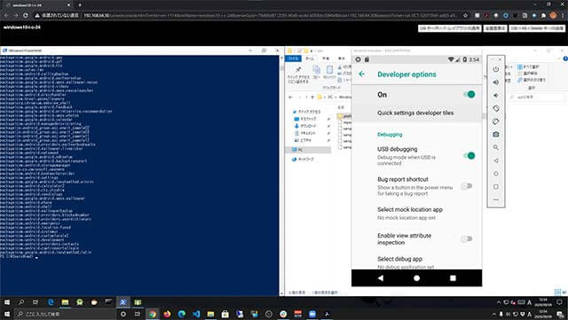Image resolution: width=568 pixels, height=320 pixels.
Task: Click 選択解除 in Explorer ribbon
Action: 528,73
